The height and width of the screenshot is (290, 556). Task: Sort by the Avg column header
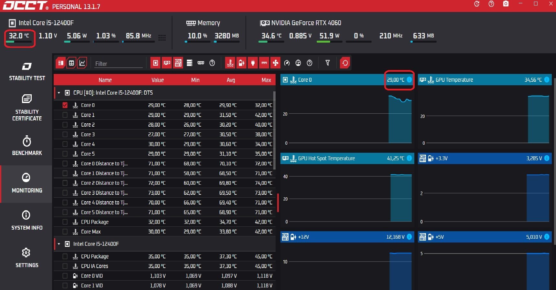pos(231,80)
